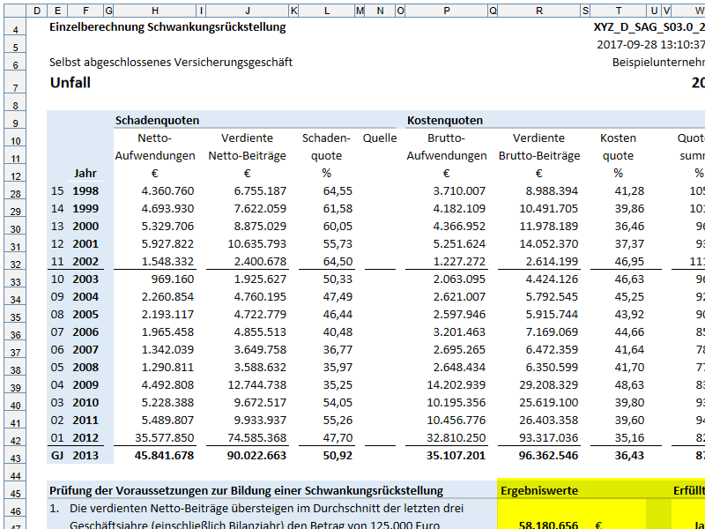Click cell with value '10.635.793'
705x529 pixels.
(x=256, y=244)
